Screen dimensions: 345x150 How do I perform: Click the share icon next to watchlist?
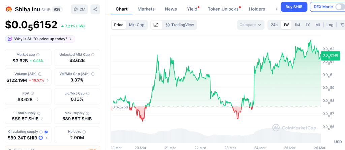[x=95, y=9]
